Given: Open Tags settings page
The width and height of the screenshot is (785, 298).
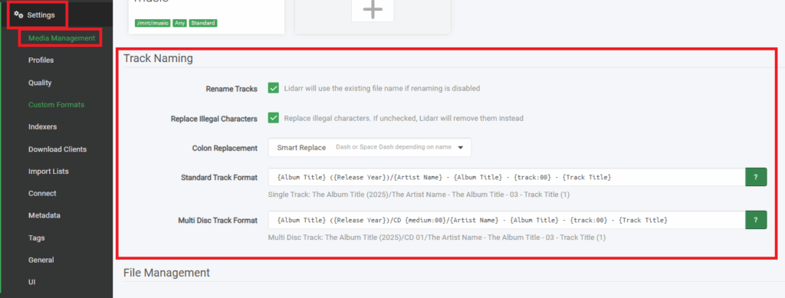Looking at the screenshot, I should pos(37,238).
